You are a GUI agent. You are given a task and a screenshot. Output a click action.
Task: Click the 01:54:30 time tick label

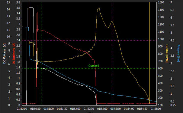click(143, 109)
